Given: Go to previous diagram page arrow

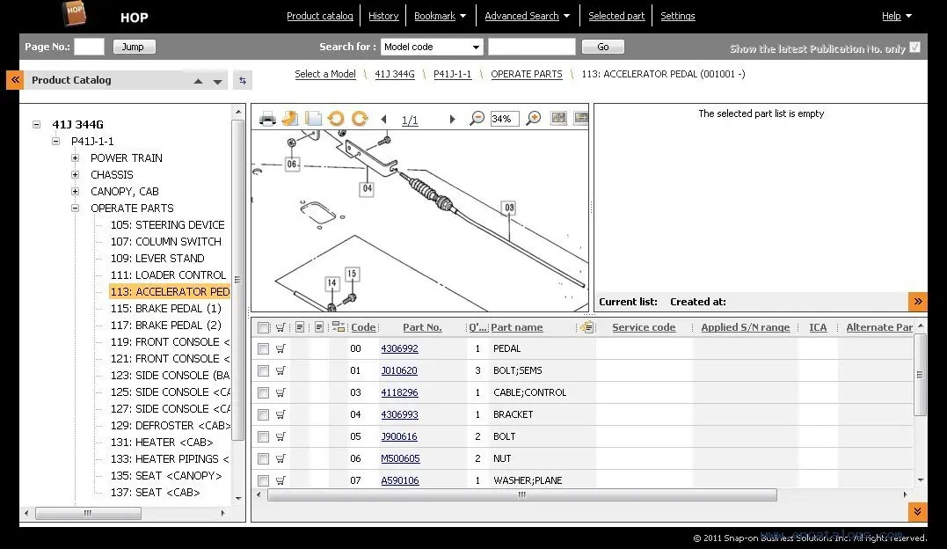Looking at the screenshot, I should pyautogui.click(x=384, y=120).
